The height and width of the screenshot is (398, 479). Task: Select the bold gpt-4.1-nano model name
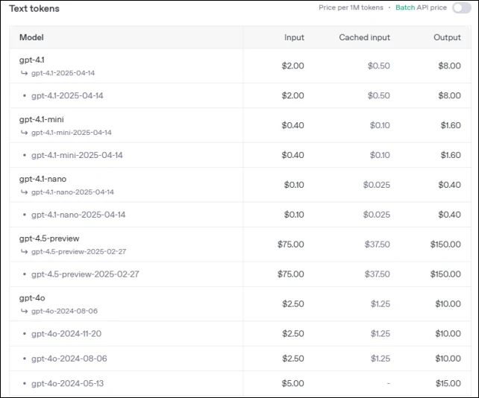coord(43,179)
